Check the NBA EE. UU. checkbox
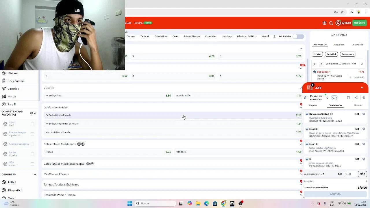 32,164
